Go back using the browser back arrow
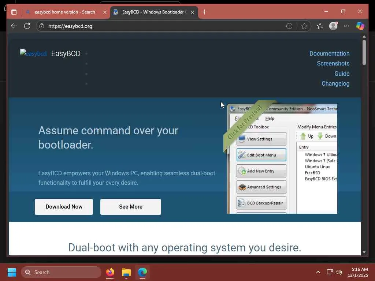 [14, 26]
